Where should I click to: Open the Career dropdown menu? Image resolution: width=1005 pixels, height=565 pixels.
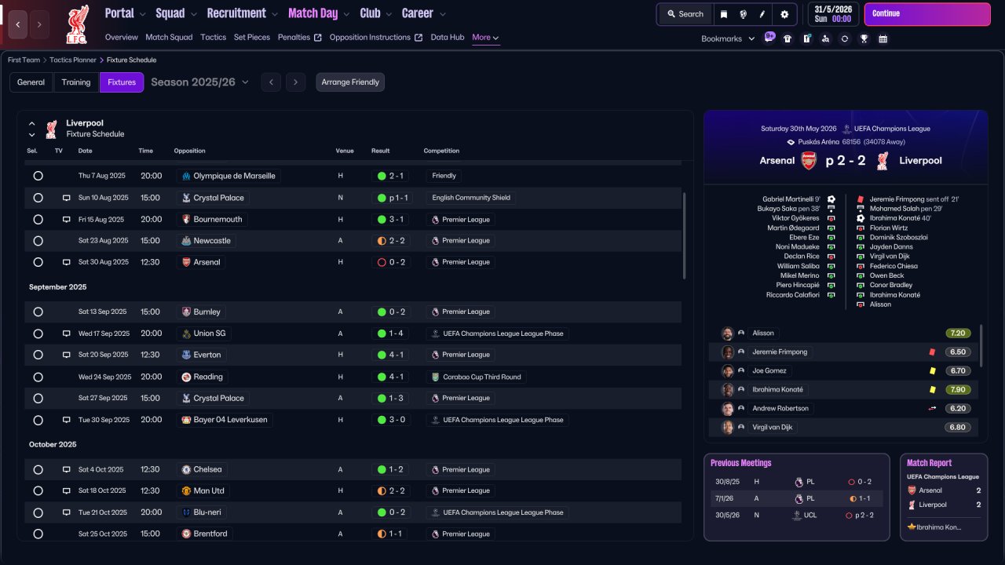coord(424,13)
